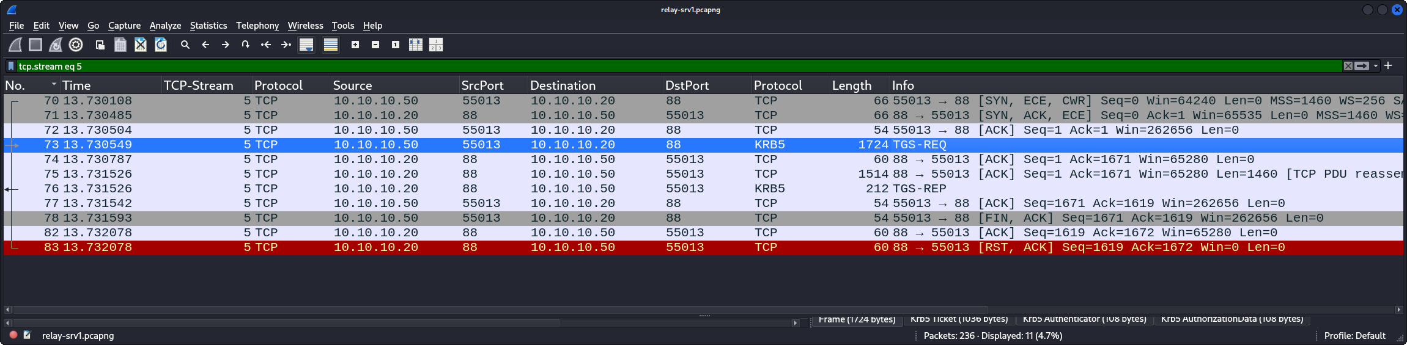This screenshot has width=1407, height=345.
Task: Select packet 83 RST, ACK row
Action: [703, 247]
